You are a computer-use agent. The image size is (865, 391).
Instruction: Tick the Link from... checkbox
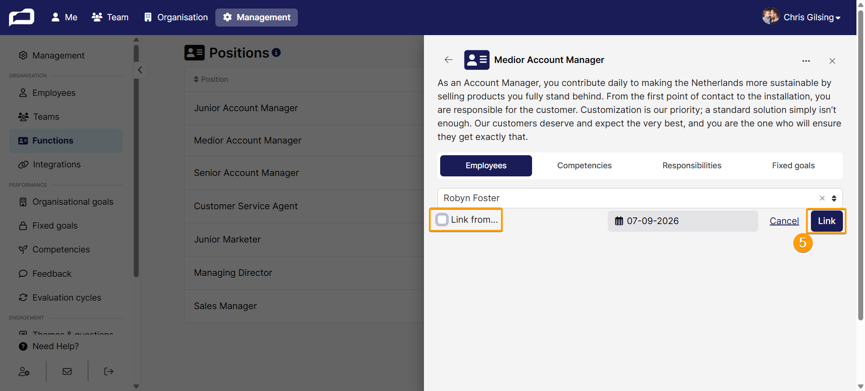[x=442, y=220]
